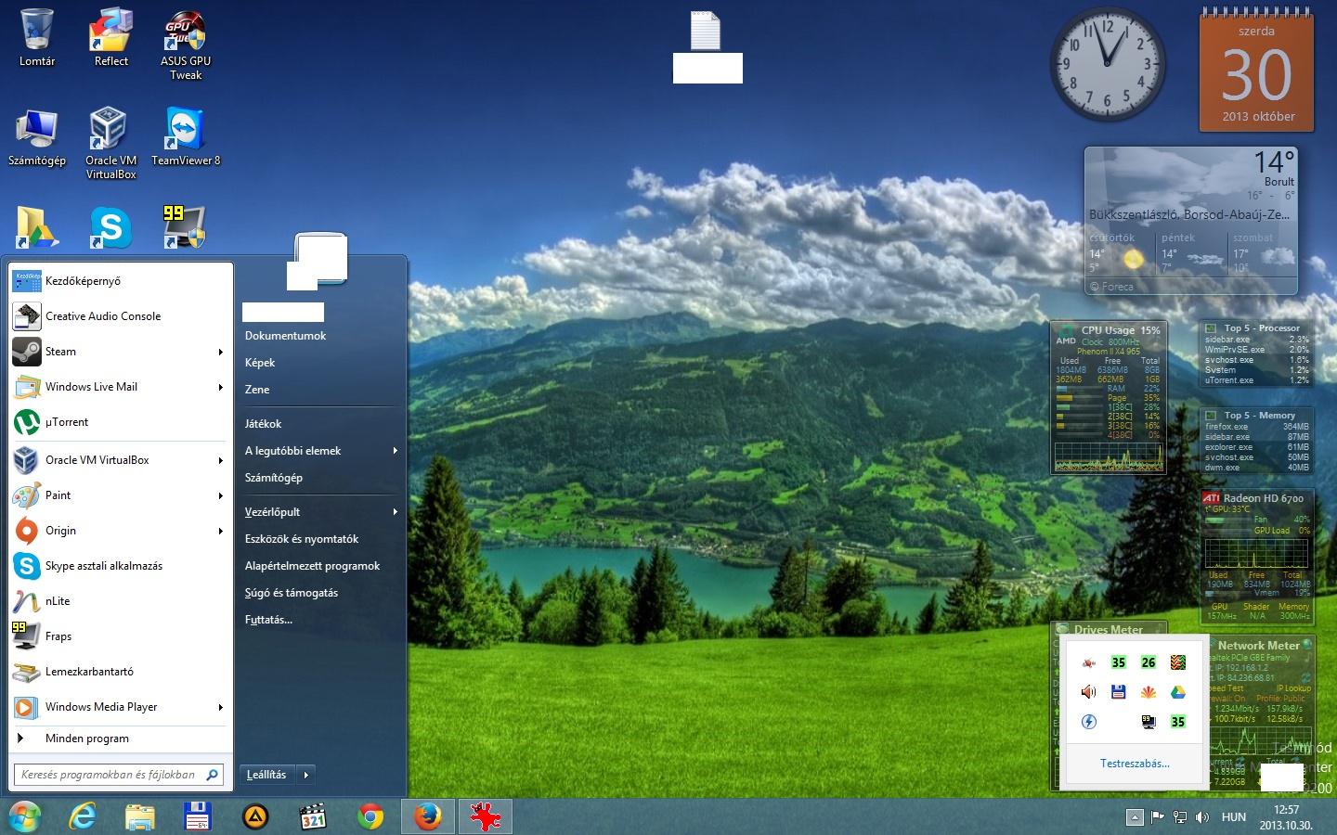Image resolution: width=1337 pixels, height=835 pixels.
Task: Expand the Origin submenu arrow
Action: (220, 531)
